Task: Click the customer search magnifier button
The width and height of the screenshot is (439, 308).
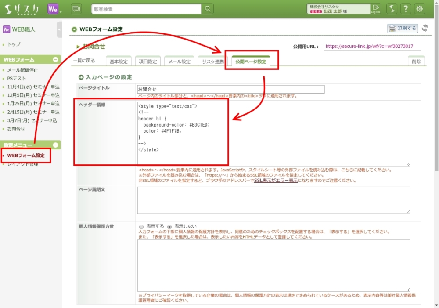Action: coord(208,9)
